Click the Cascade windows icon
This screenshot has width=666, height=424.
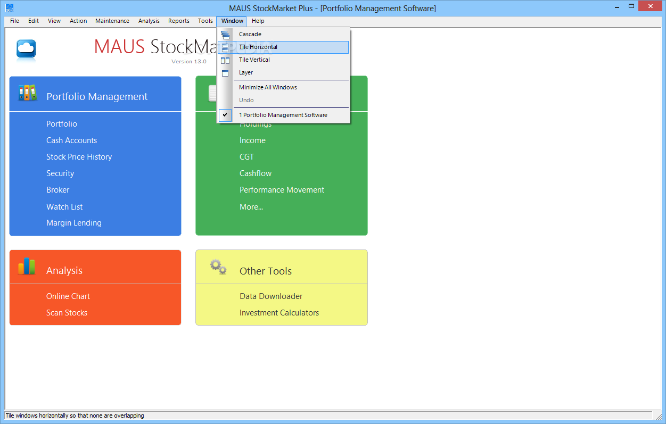[x=225, y=34]
